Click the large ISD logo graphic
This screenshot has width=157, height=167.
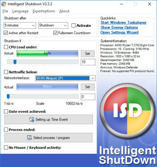pyautogui.click(x=127, y=111)
